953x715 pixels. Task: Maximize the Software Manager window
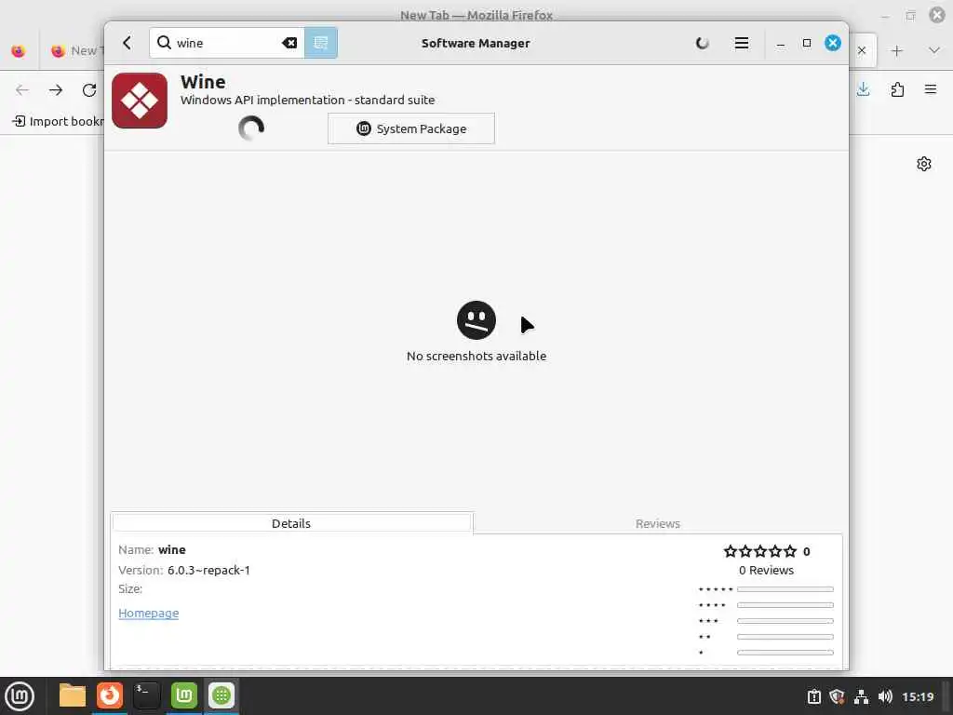pyautogui.click(x=807, y=43)
